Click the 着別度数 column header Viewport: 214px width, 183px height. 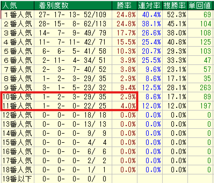tap(73, 6)
